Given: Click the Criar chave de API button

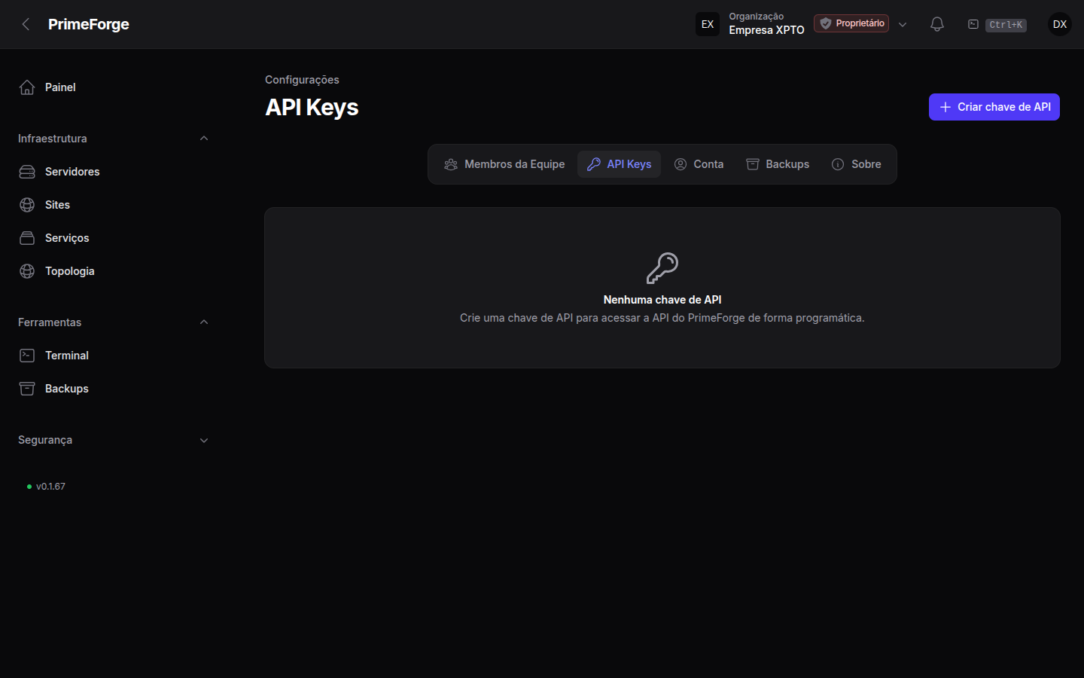Looking at the screenshot, I should [994, 107].
